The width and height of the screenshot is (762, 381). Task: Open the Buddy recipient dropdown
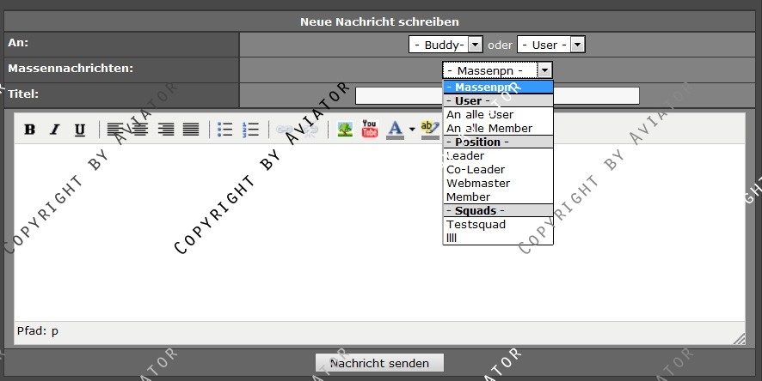[x=437, y=45]
